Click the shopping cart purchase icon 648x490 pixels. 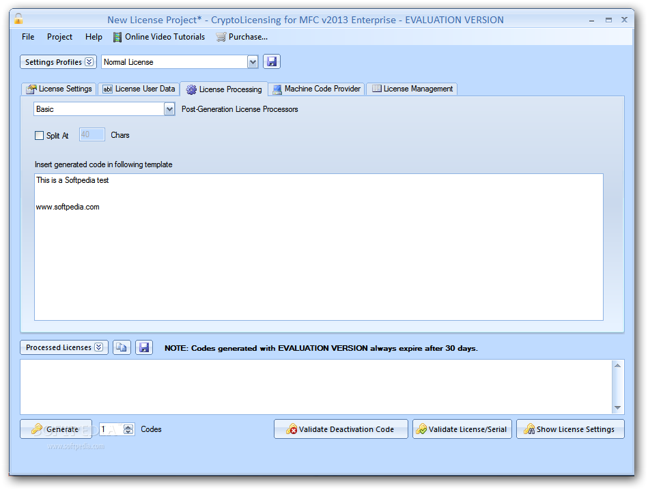click(x=221, y=37)
